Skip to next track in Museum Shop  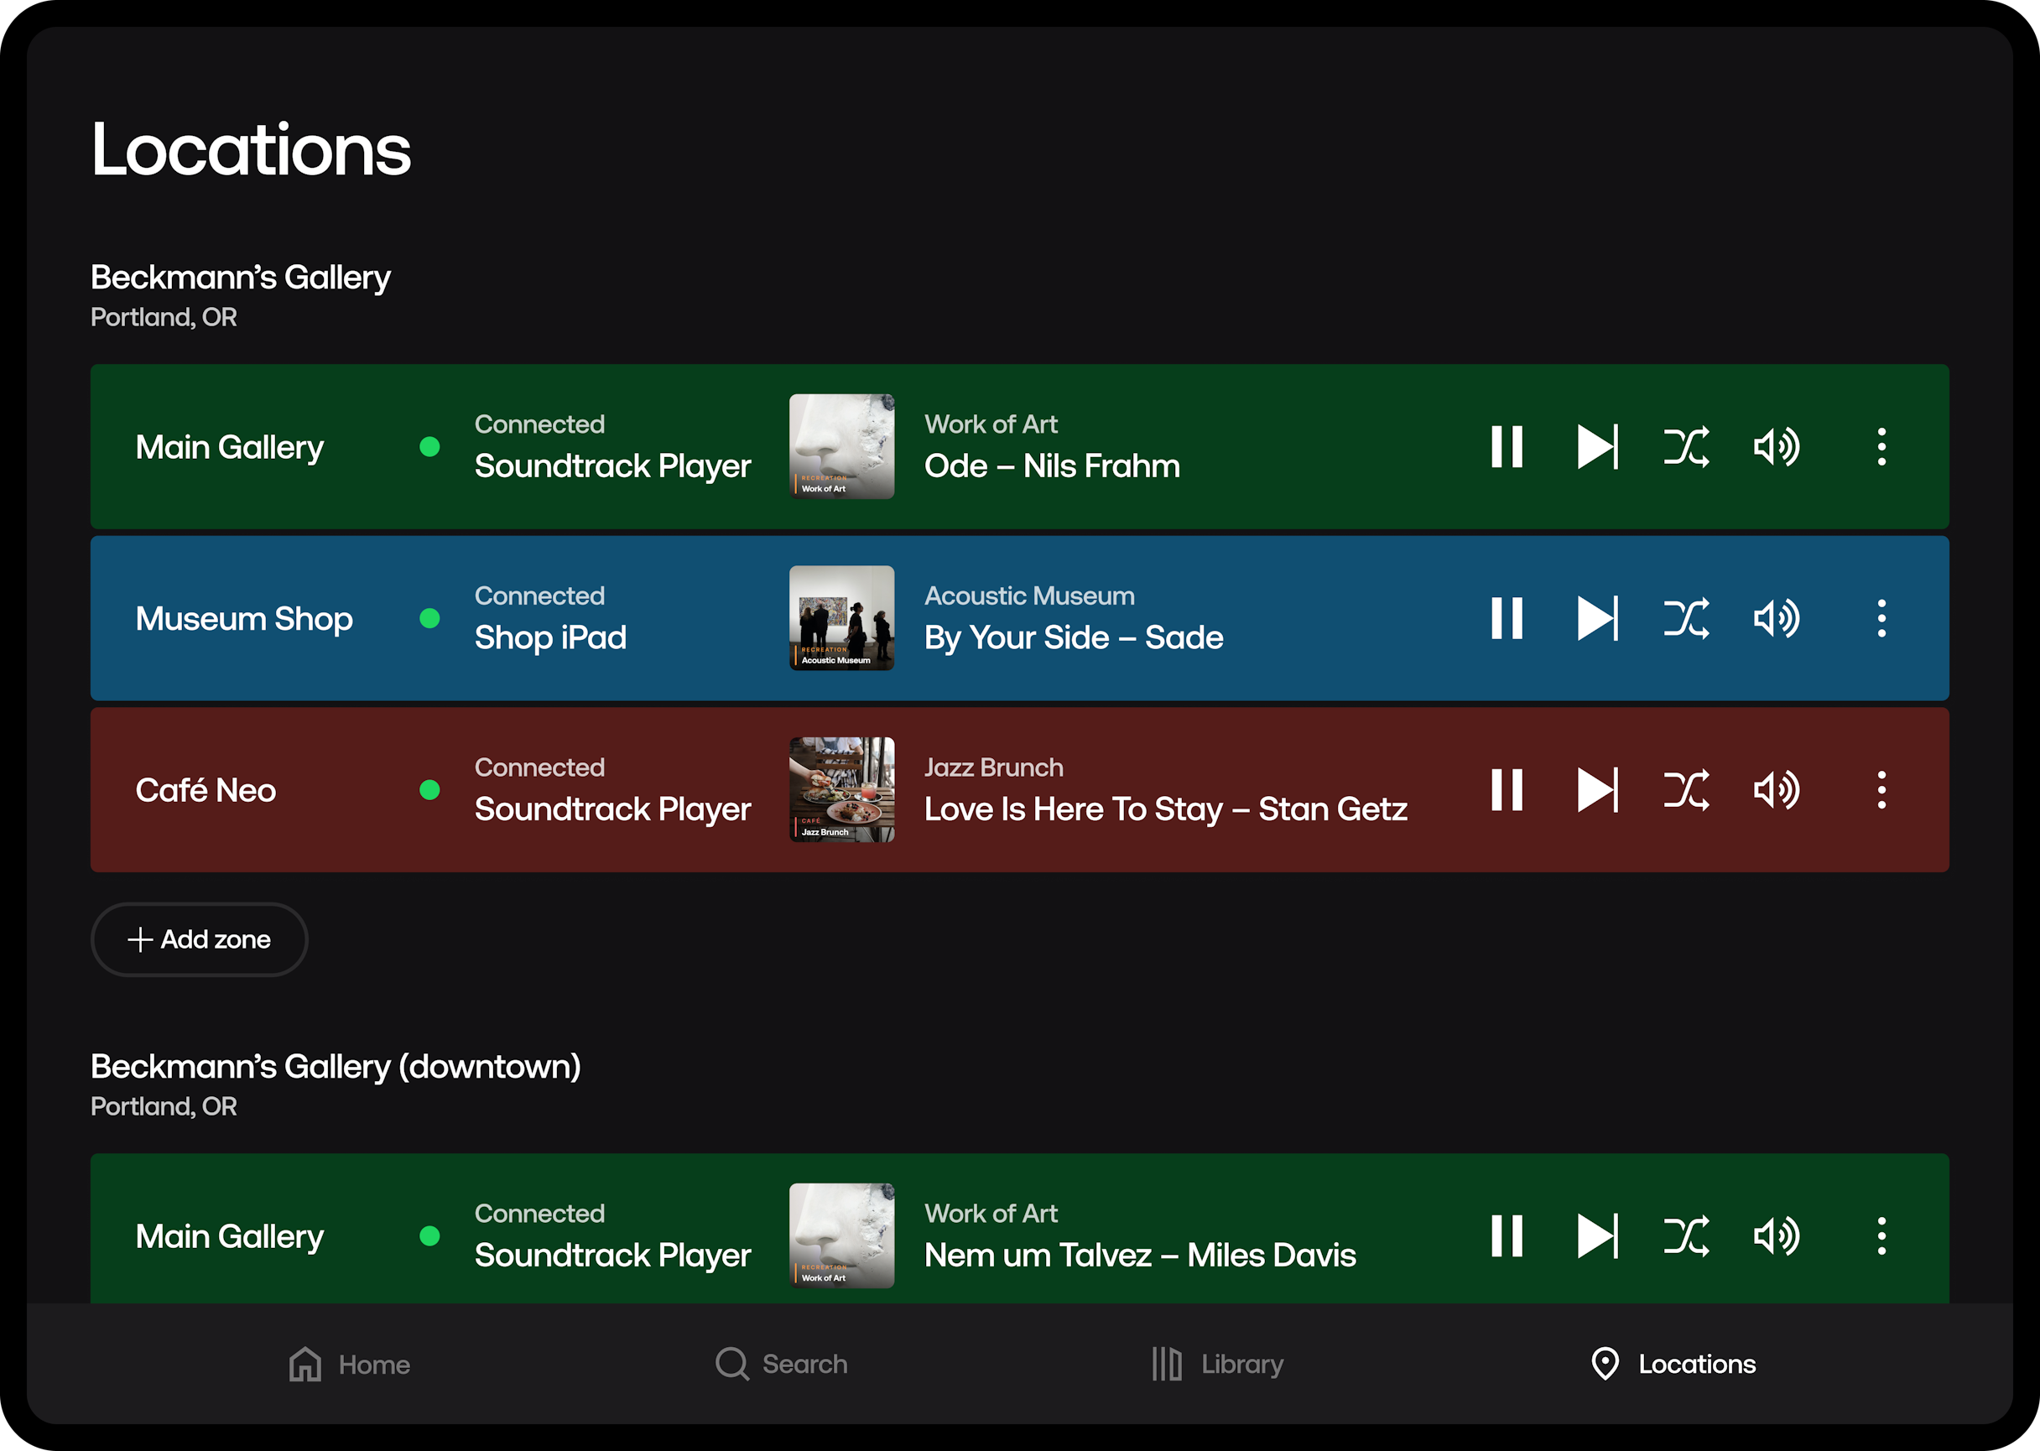(x=1597, y=618)
